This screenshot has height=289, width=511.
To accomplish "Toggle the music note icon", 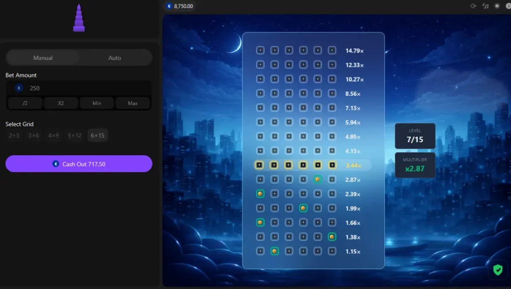I will (485, 6).
